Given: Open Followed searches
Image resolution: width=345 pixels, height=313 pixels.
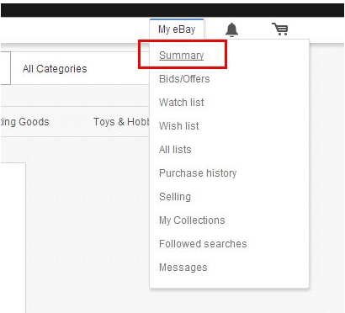Looking at the screenshot, I should tap(203, 244).
